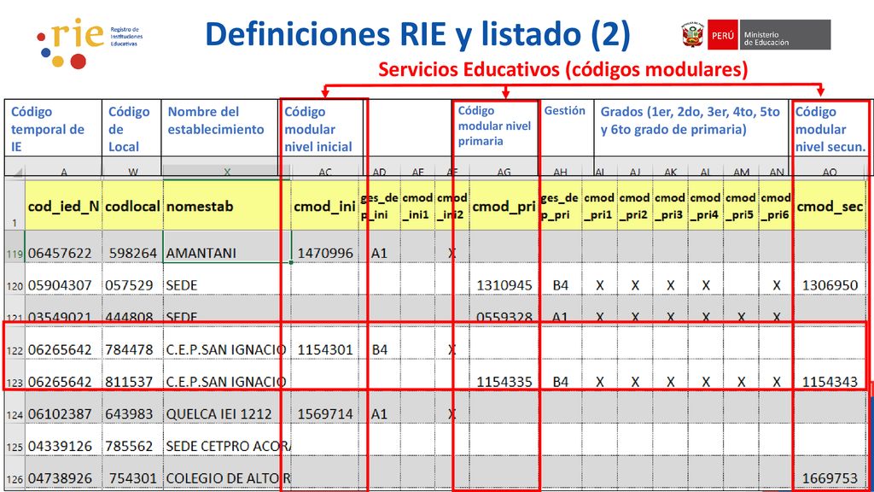Click the cod_ied_N header cell
This screenshot has height=492, width=874.
63,206
